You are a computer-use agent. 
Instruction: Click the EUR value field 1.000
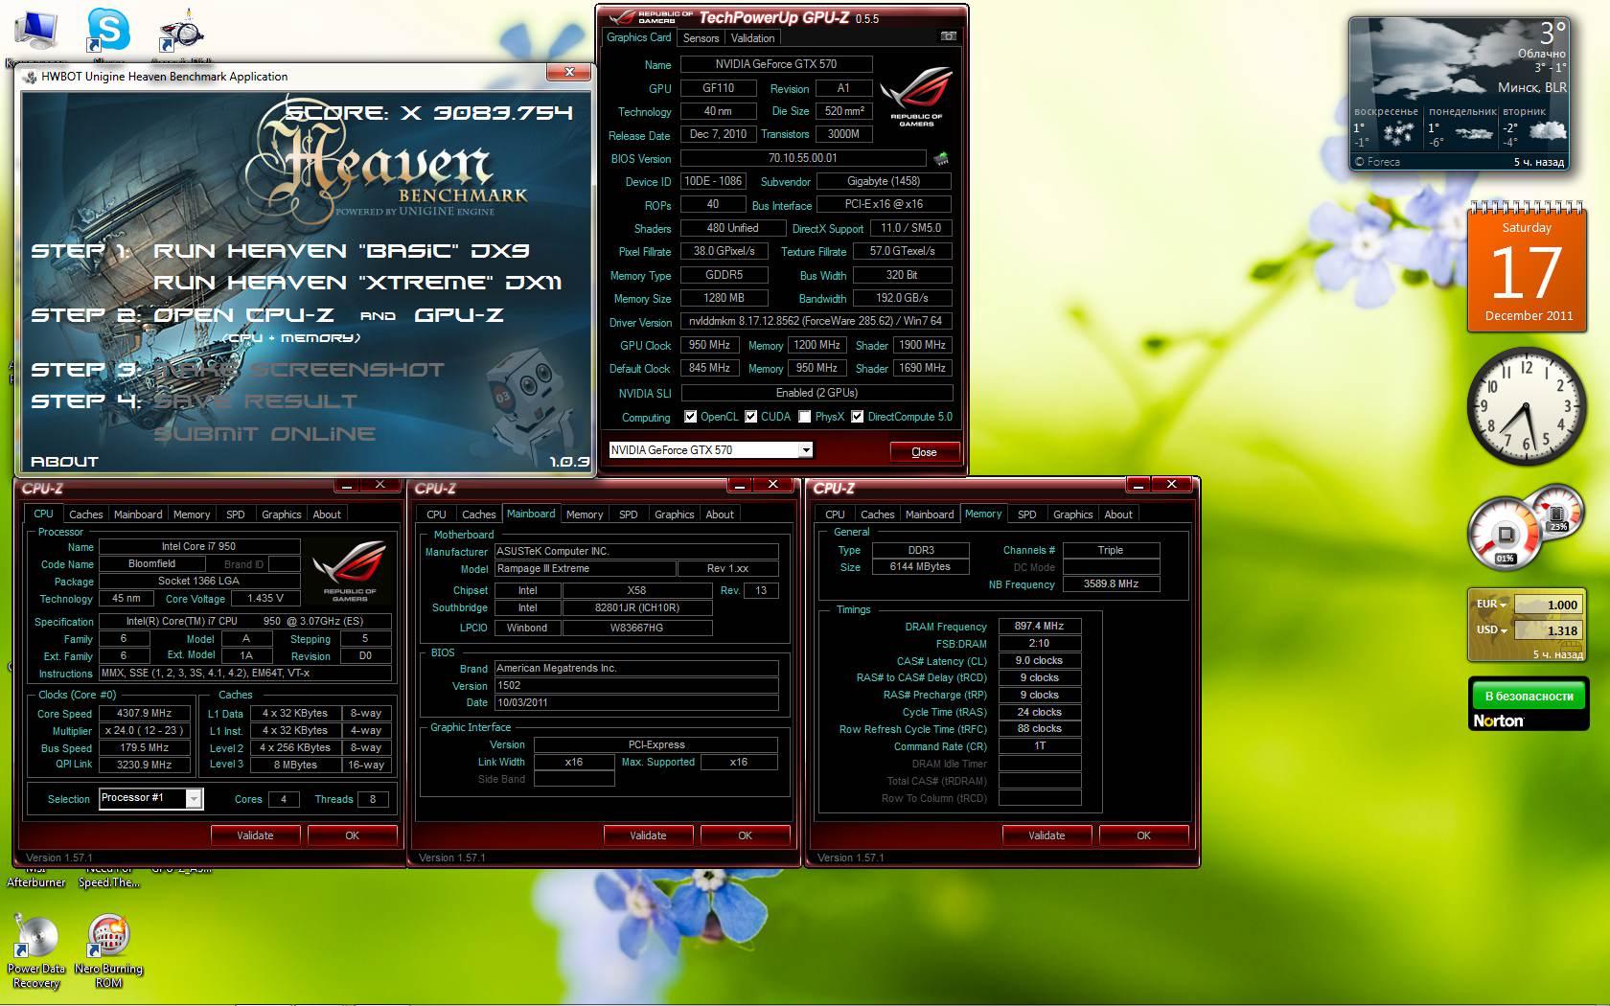tap(1547, 605)
